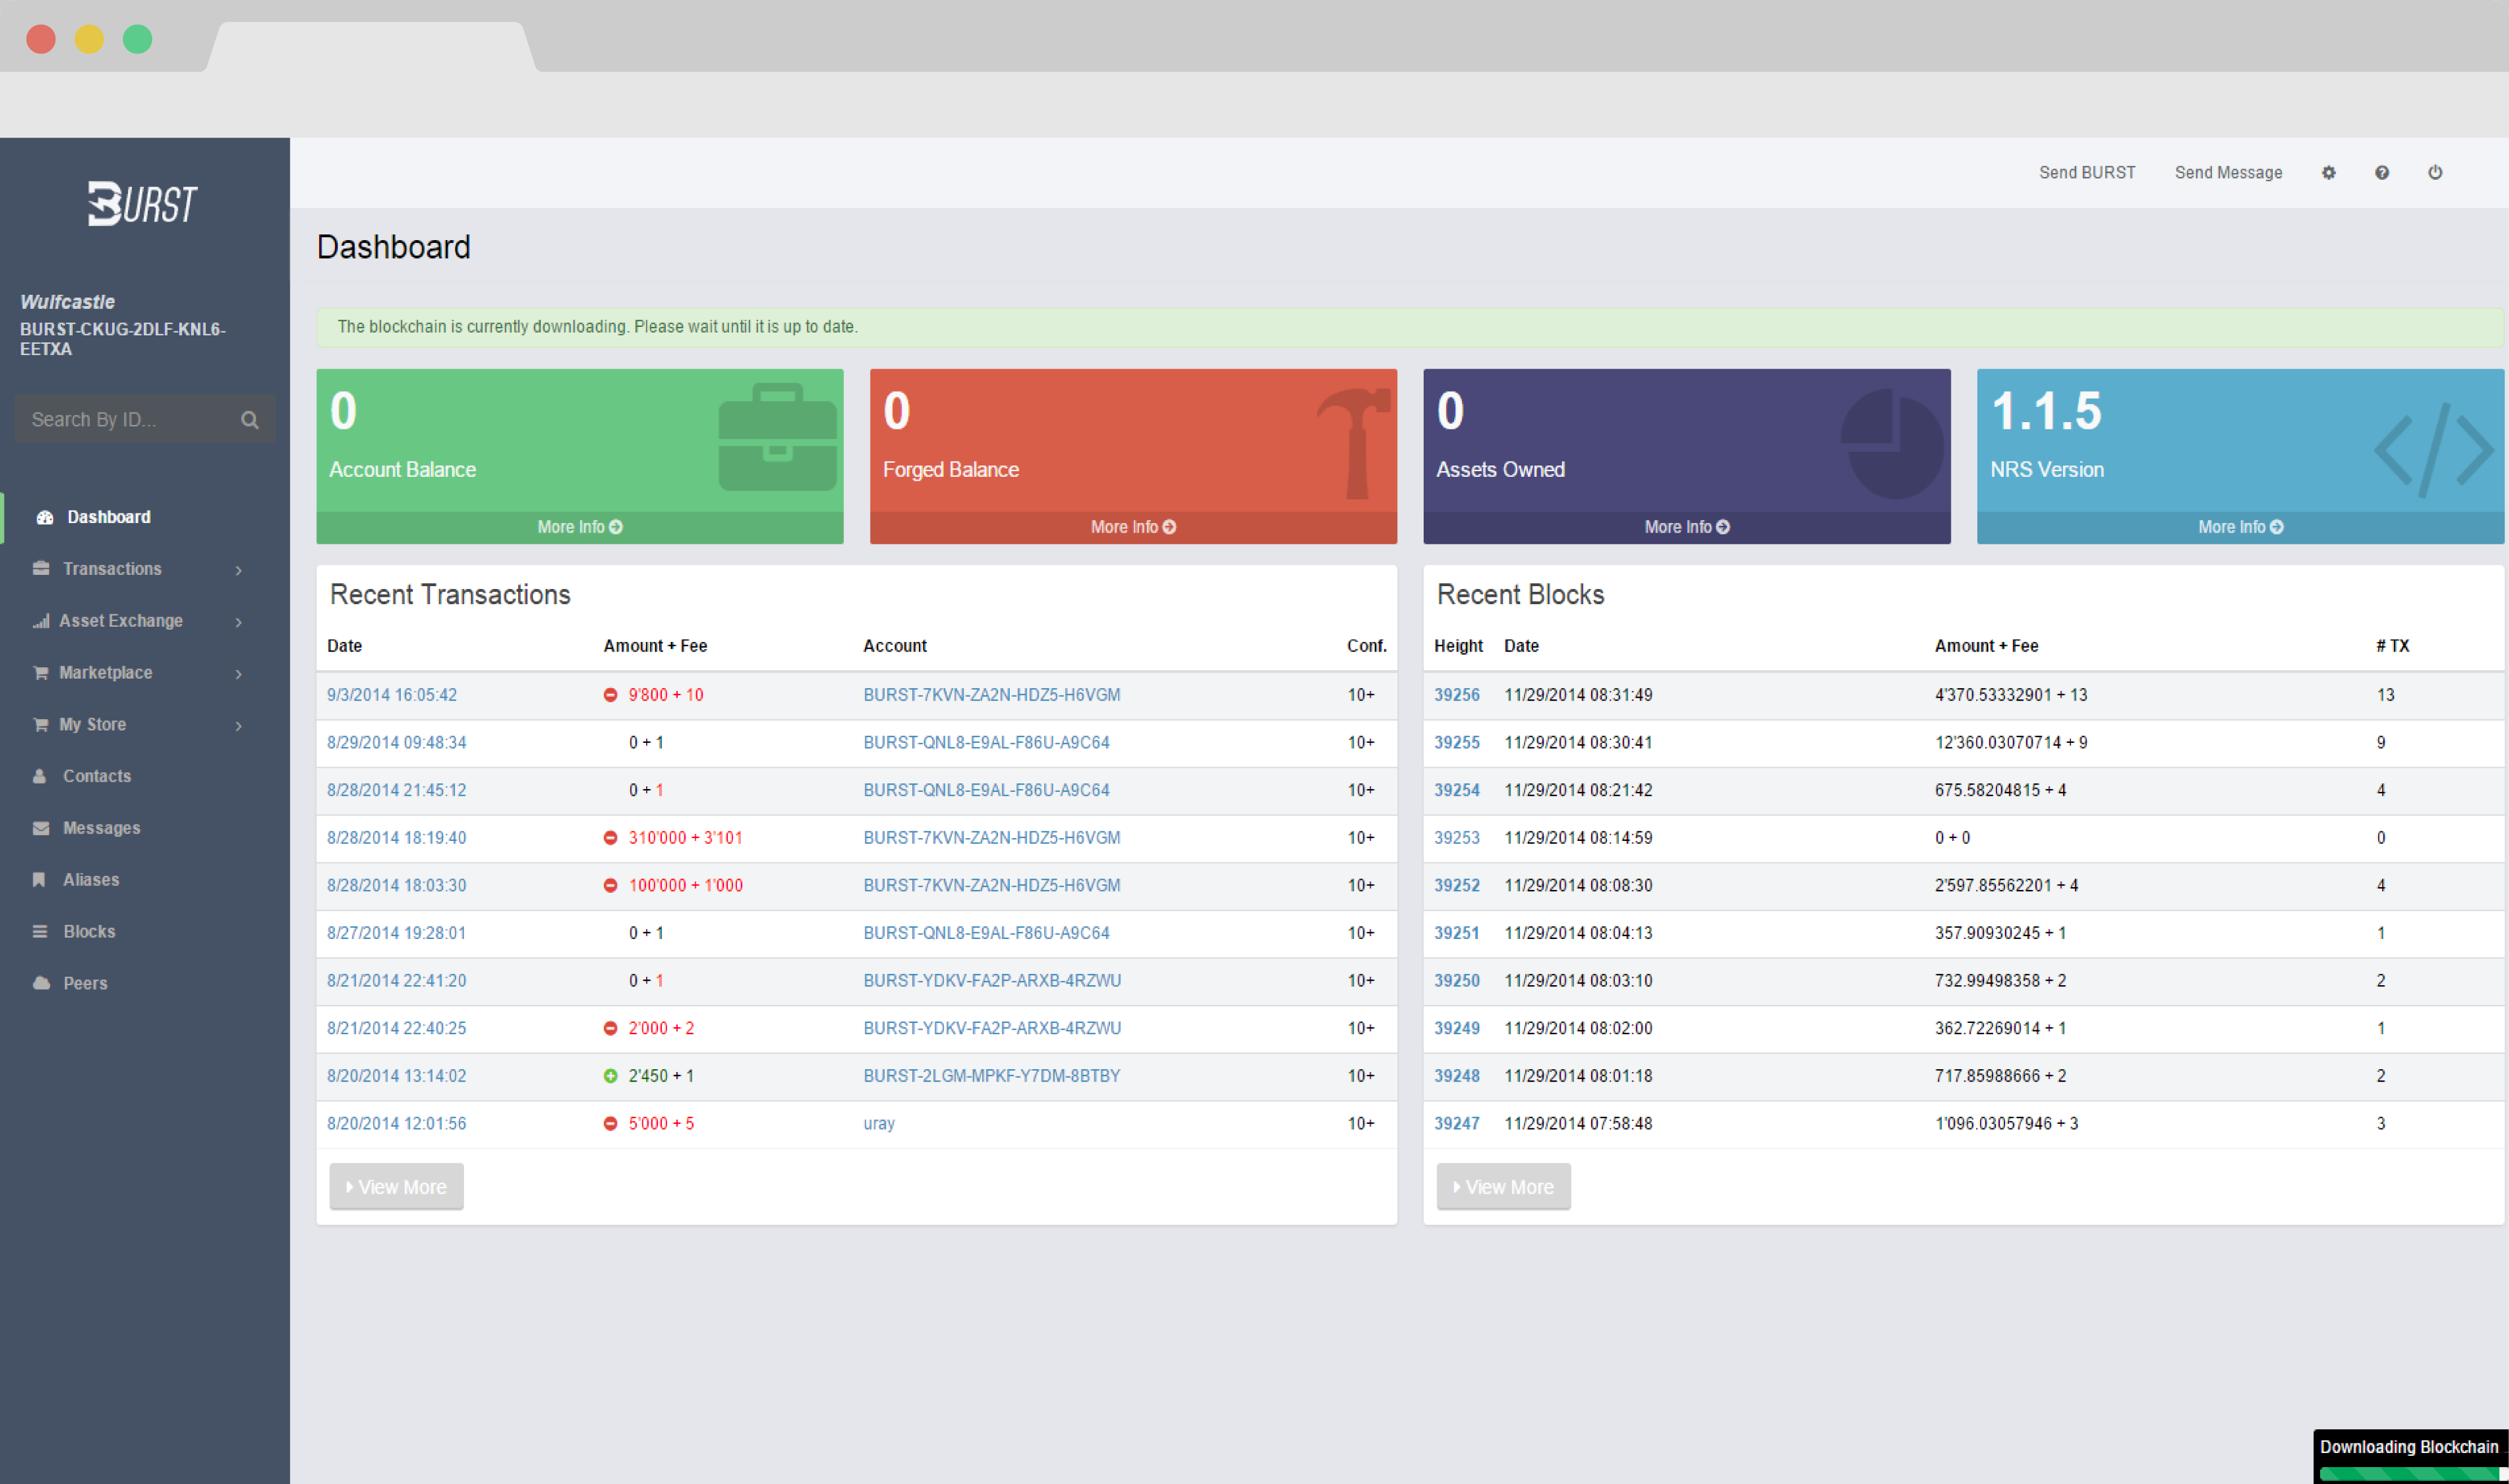Click the search magnifier icon
The width and height of the screenshot is (2509, 1484).
pyautogui.click(x=249, y=420)
